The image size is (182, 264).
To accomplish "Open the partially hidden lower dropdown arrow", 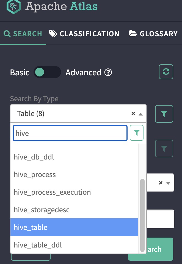I will click(168, 183).
